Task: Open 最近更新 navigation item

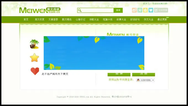Action: (x=162, y=19)
